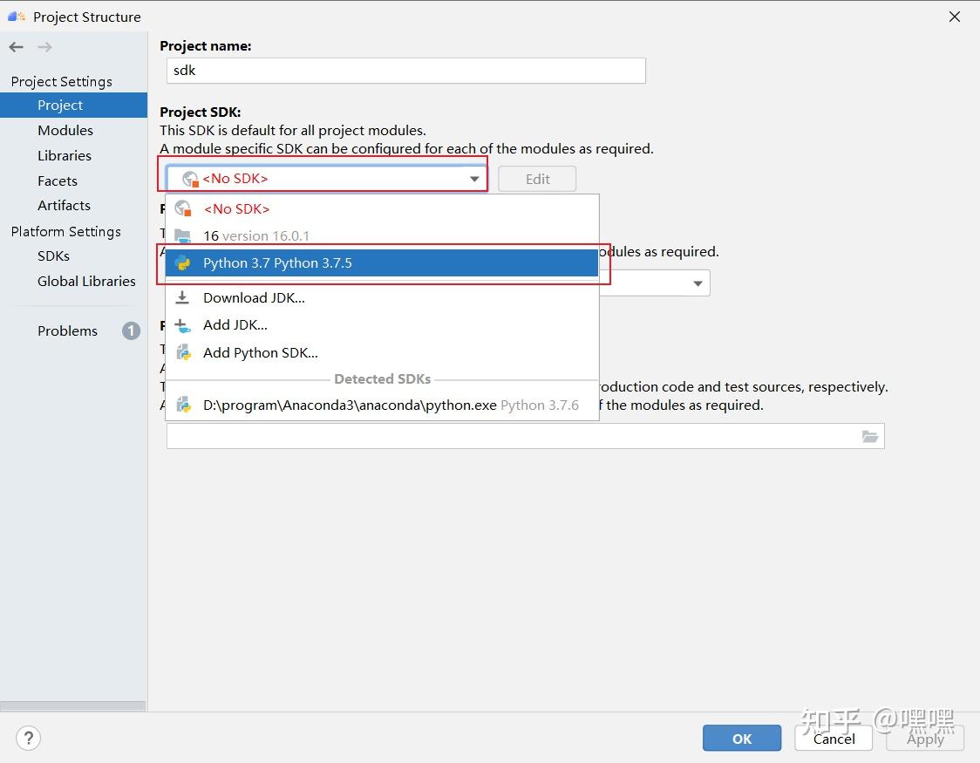The width and height of the screenshot is (980, 763).
Task: Click the browse folder icon in path field
Action: point(869,436)
